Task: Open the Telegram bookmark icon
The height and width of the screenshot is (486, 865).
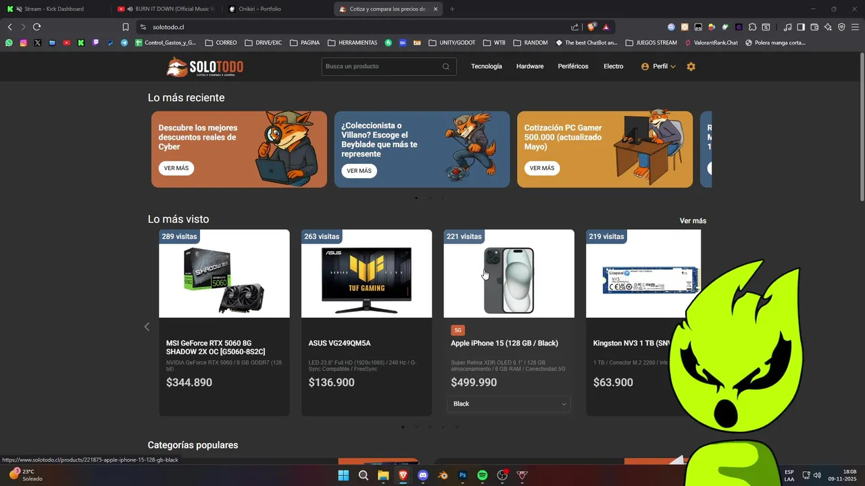Action: [x=124, y=43]
